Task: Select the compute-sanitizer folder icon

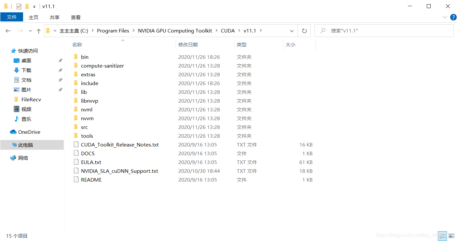Action: coord(76,66)
